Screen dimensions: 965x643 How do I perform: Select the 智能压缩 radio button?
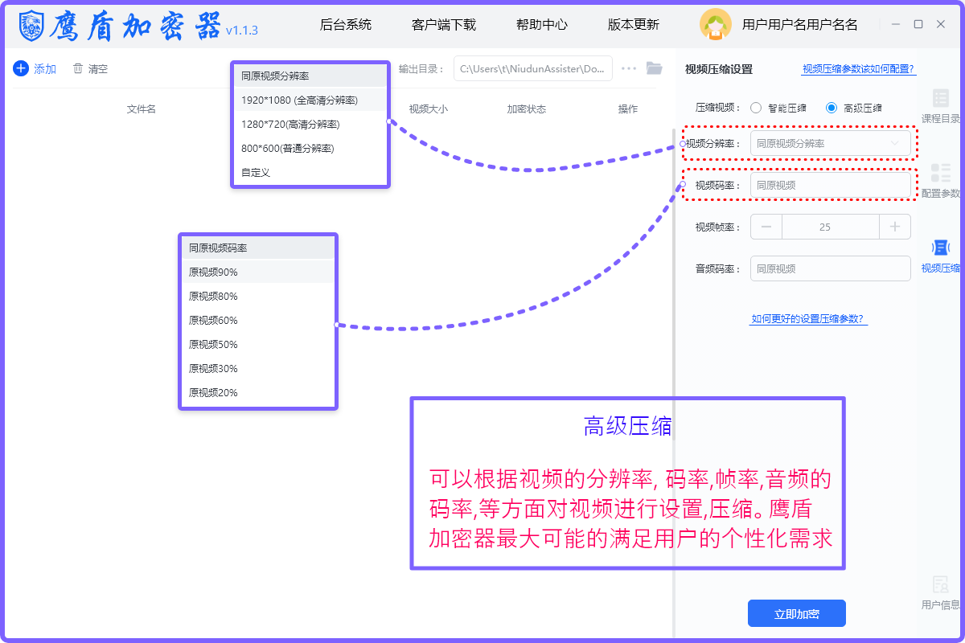click(x=756, y=108)
